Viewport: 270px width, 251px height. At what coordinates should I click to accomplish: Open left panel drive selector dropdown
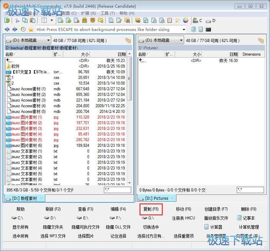coord(28,40)
